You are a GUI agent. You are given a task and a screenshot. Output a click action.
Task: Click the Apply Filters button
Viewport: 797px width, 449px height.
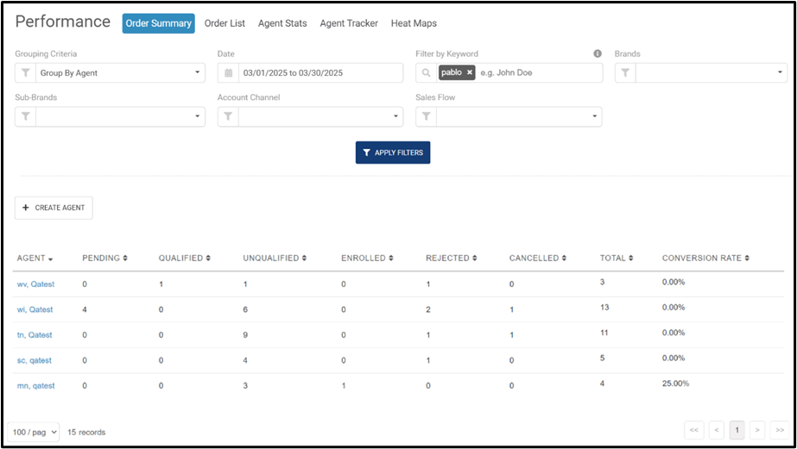(x=393, y=153)
